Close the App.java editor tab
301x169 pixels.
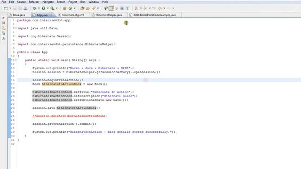(50, 15)
